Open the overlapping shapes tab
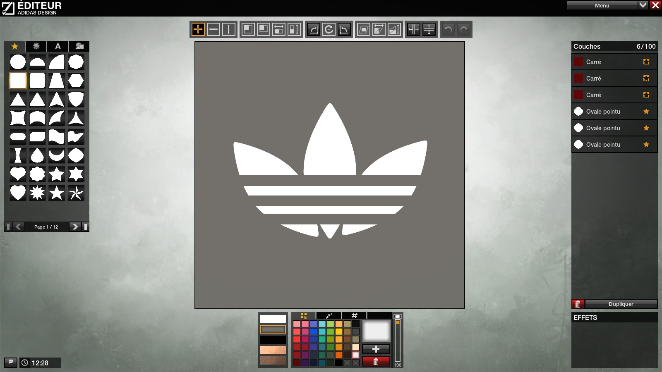662x372 pixels. point(79,46)
